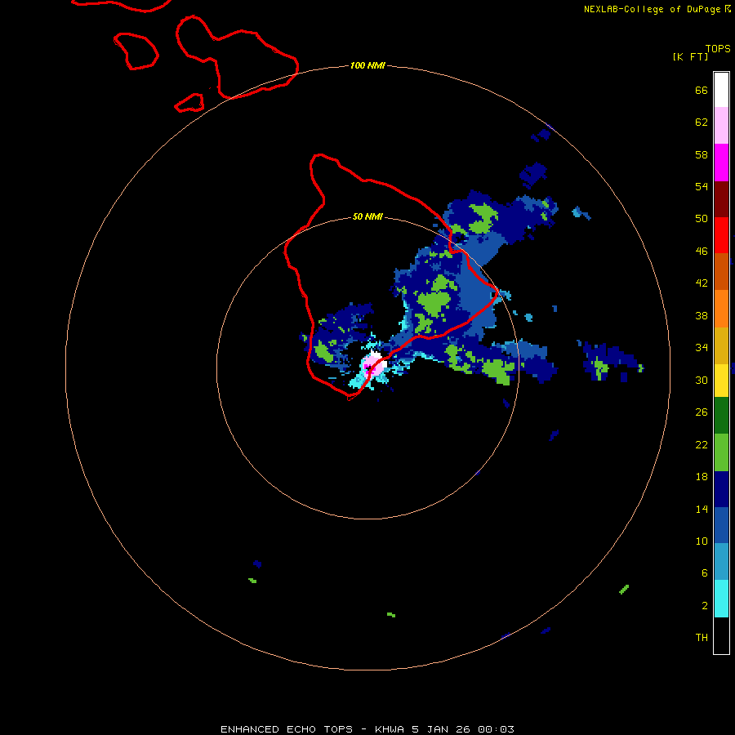Click the 'KHWA' station identifier
Screen dimensions: 735x735
click(389, 729)
